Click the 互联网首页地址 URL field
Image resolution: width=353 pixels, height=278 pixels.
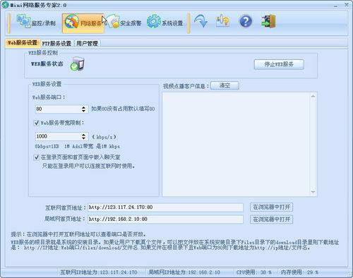(x=165, y=207)
